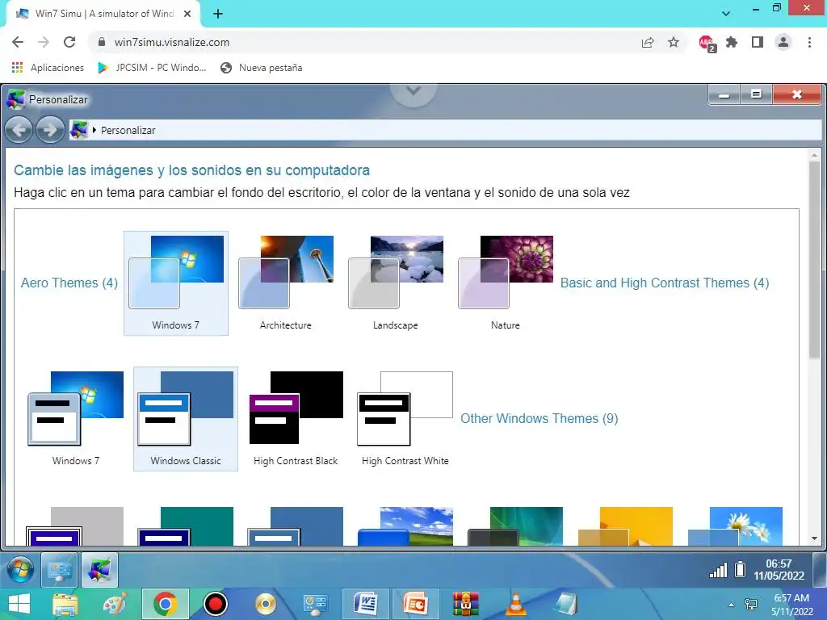The width and height of the screenshot is (827, 620).
Task: Share this page via Chrome share icon
Action: (648, 42)
